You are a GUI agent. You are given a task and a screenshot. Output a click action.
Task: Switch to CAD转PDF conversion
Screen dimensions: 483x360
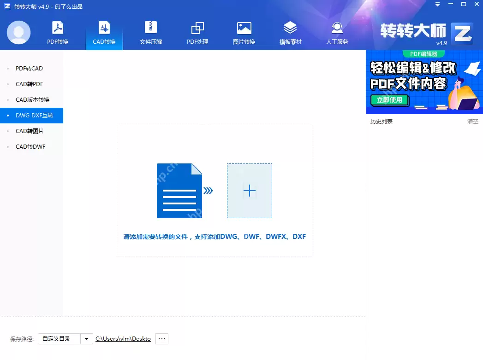[x=29, y=84]
